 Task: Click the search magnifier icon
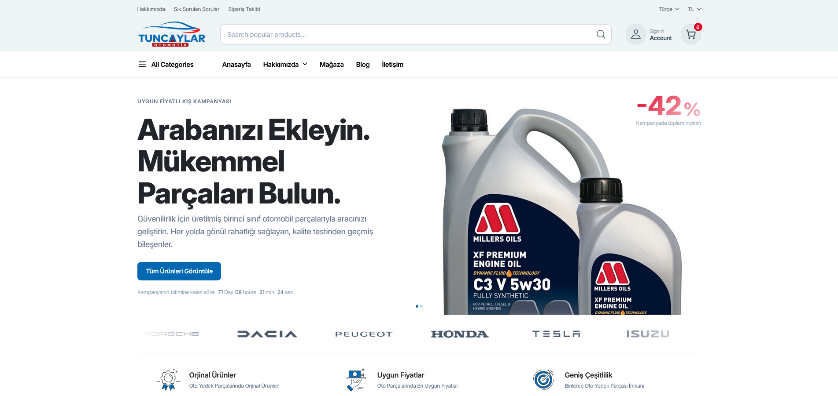pyautogui.click(x=601, y=34)
